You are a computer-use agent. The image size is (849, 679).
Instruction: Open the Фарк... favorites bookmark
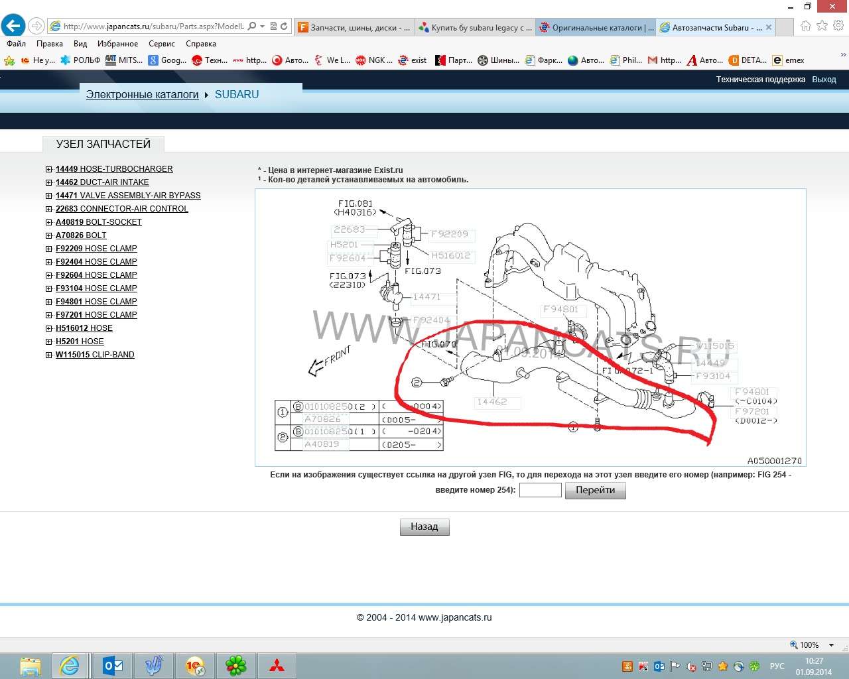pyautogui.click(x=543, y=60)
